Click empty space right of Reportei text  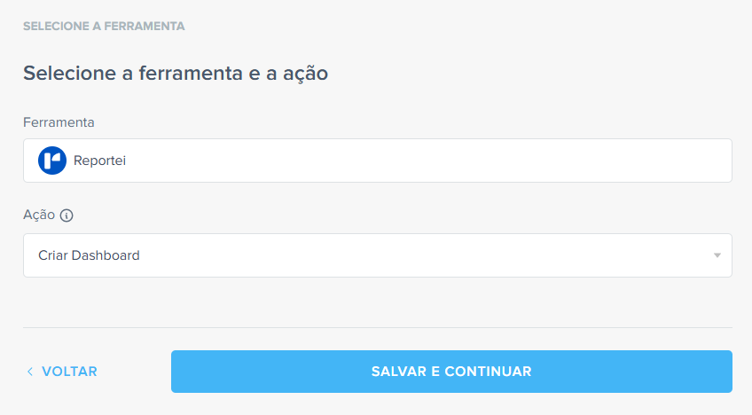pos(426,161)
